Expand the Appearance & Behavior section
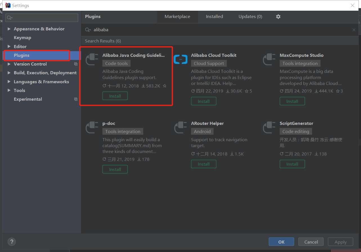This screenshot has width=361, height=252. 9,29
